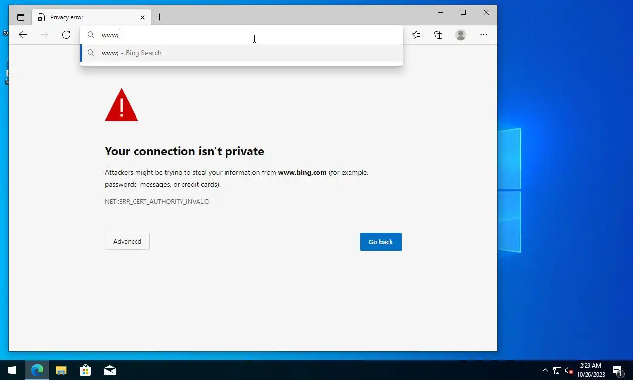Screen dimensions: 633x380
Task: Click the muted volume tray icon
Action: point(569,370)
